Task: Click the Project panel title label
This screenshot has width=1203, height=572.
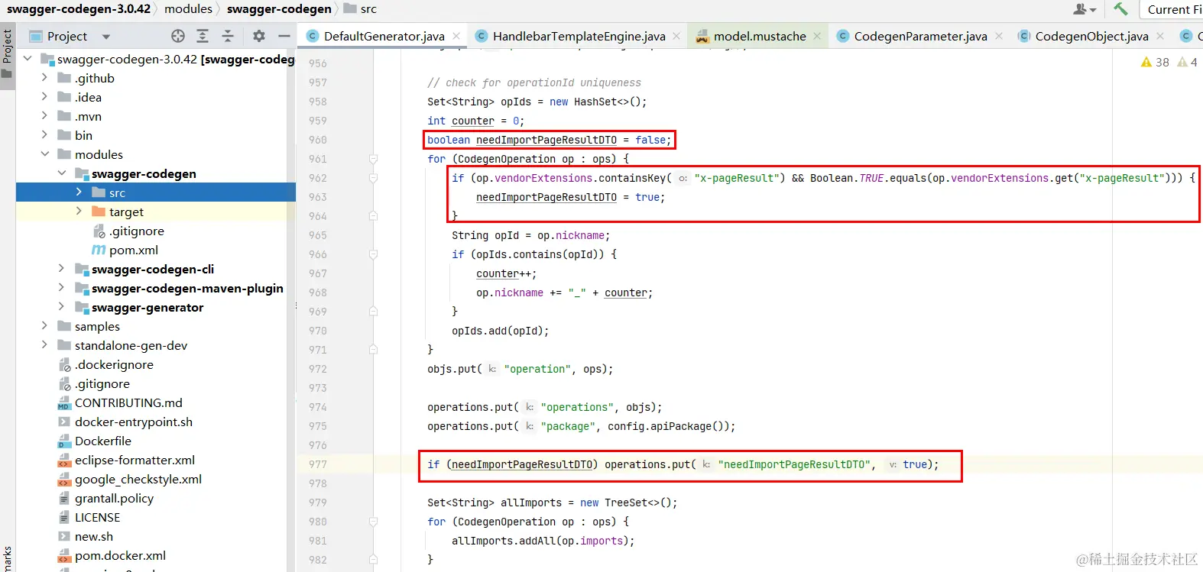Action: [67, 36]
